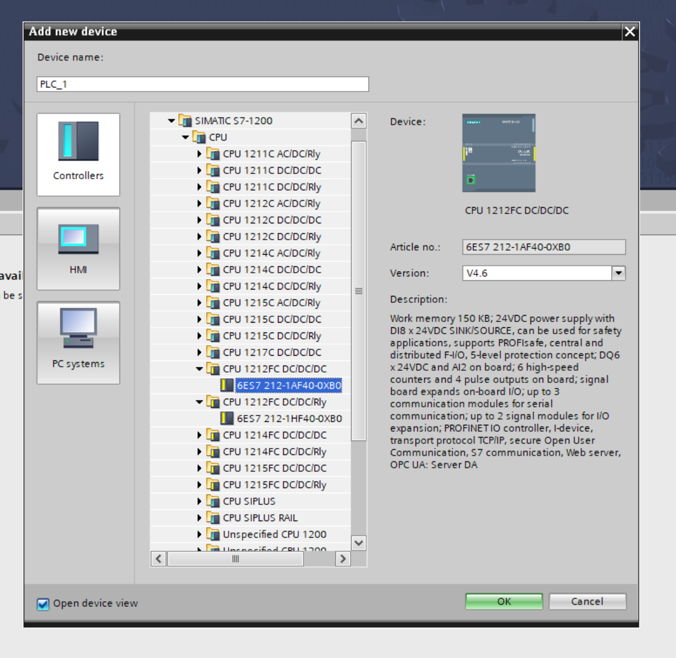Close the Add new device dialog
This screenshot has width=676, height=658.
[x=630, y=31]
